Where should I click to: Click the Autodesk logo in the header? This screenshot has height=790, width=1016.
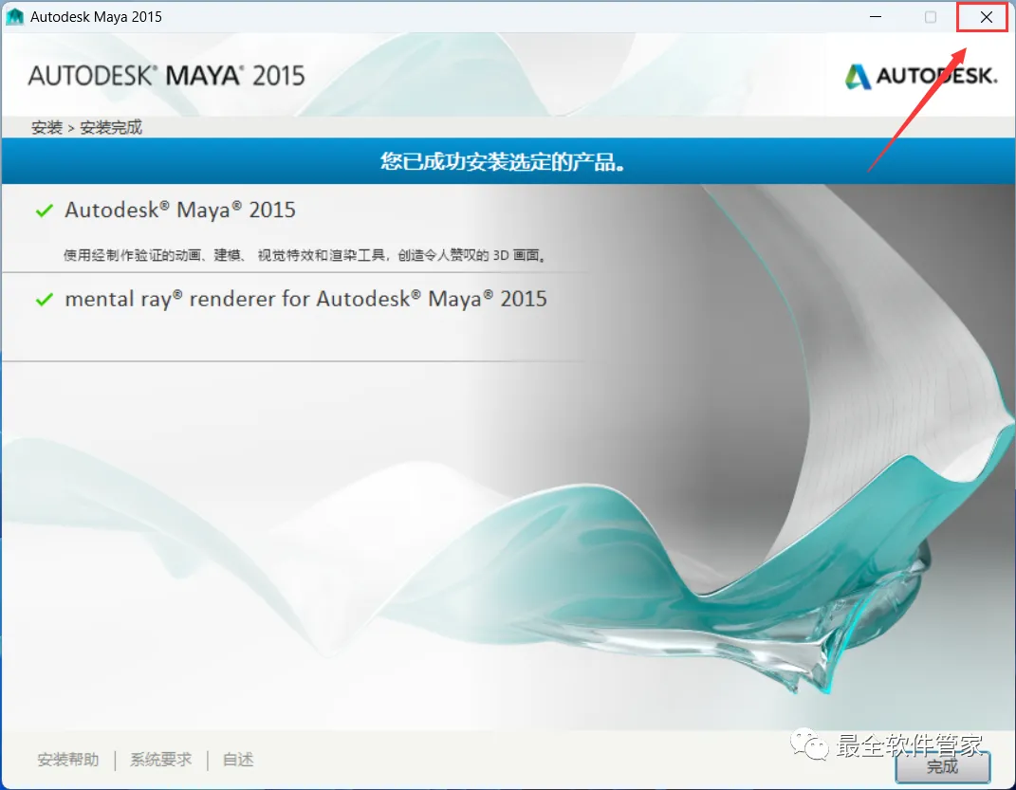click(921, 77)
